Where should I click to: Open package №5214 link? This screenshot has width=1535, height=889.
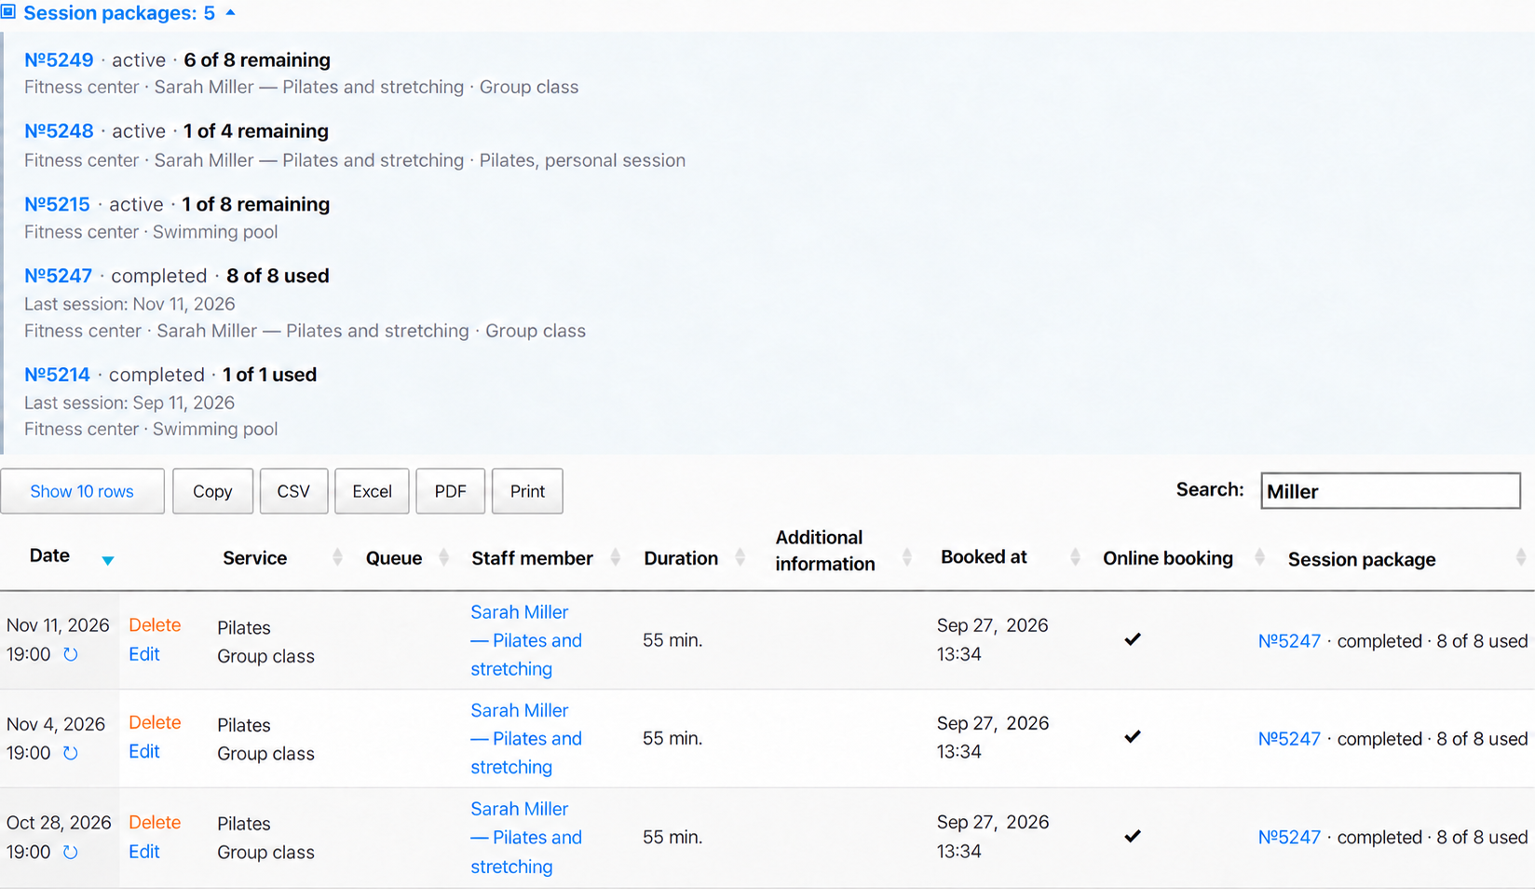click(57, 375)
